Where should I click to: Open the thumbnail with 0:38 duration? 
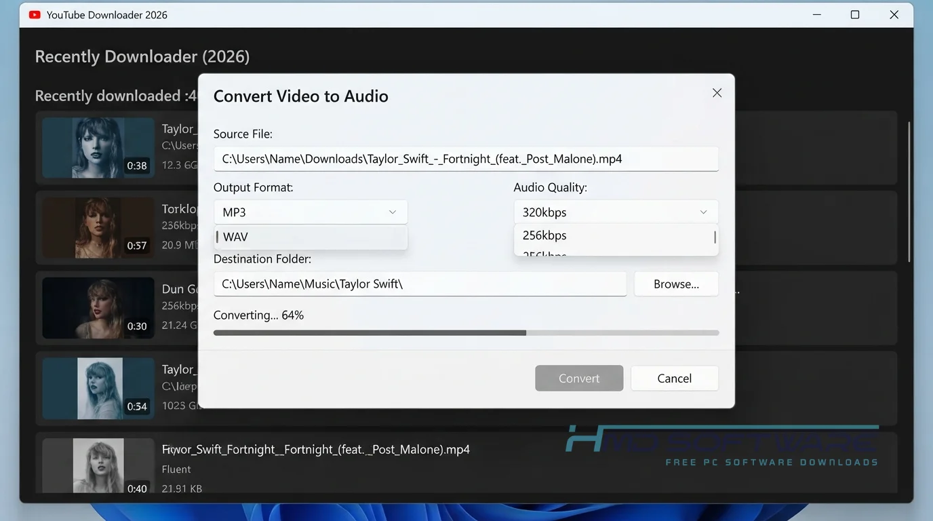pos(98,147)
